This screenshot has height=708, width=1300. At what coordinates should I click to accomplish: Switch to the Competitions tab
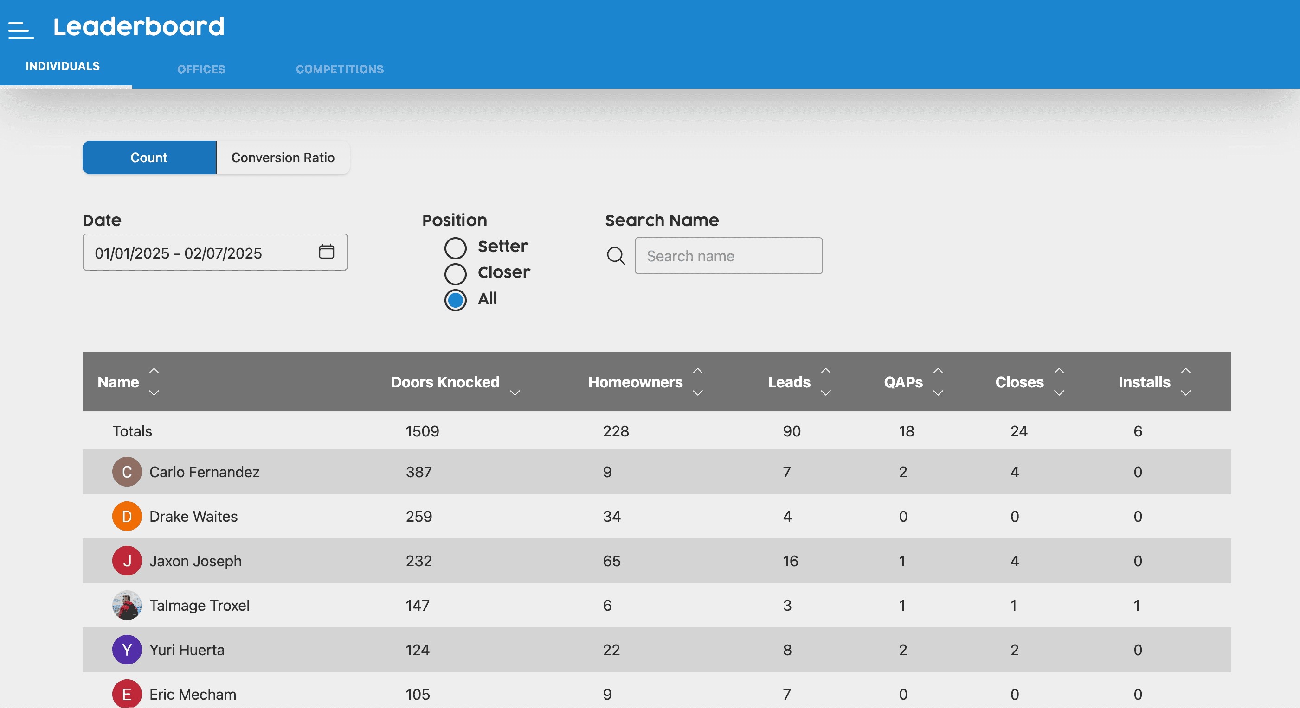[340, 69]
